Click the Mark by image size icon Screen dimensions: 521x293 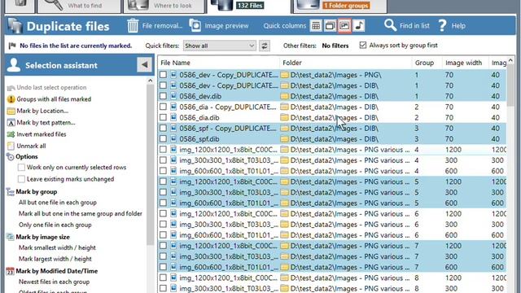coord(10,237)
